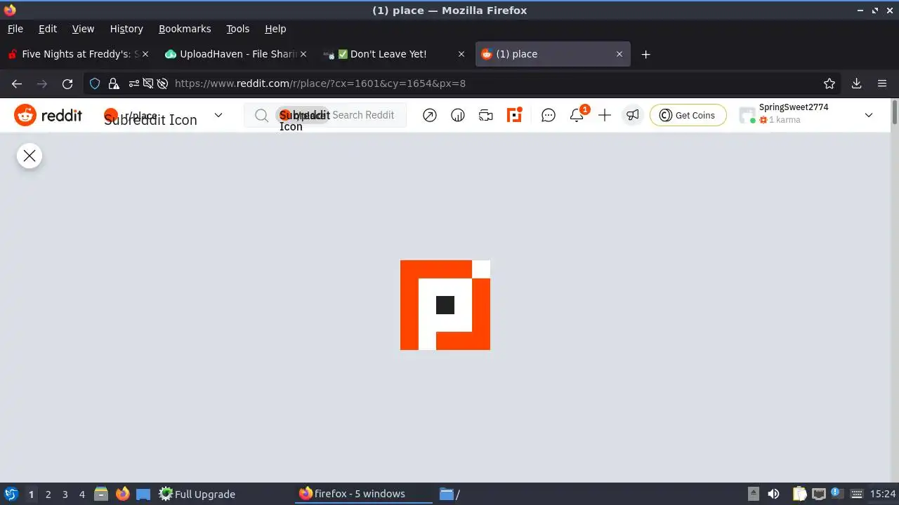Image resolution: width=899 pixels, height=505 pixels.
Task: Bookmark this page with the star icon
Action: point(829,83)
